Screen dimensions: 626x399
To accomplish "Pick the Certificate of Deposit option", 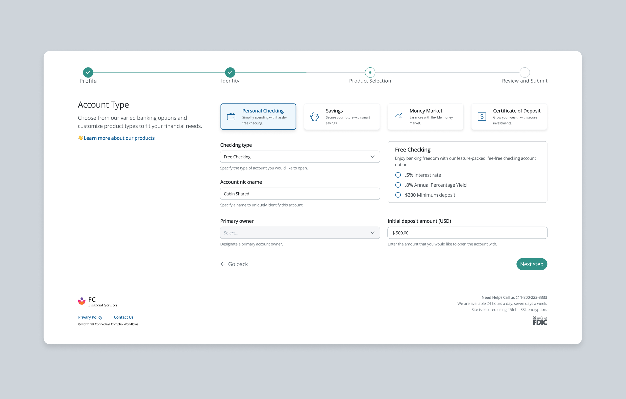I will click(x=509, y=116).
